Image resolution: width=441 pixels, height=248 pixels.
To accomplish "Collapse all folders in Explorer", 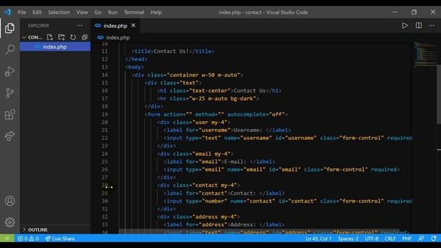I will tap(84, 37).
